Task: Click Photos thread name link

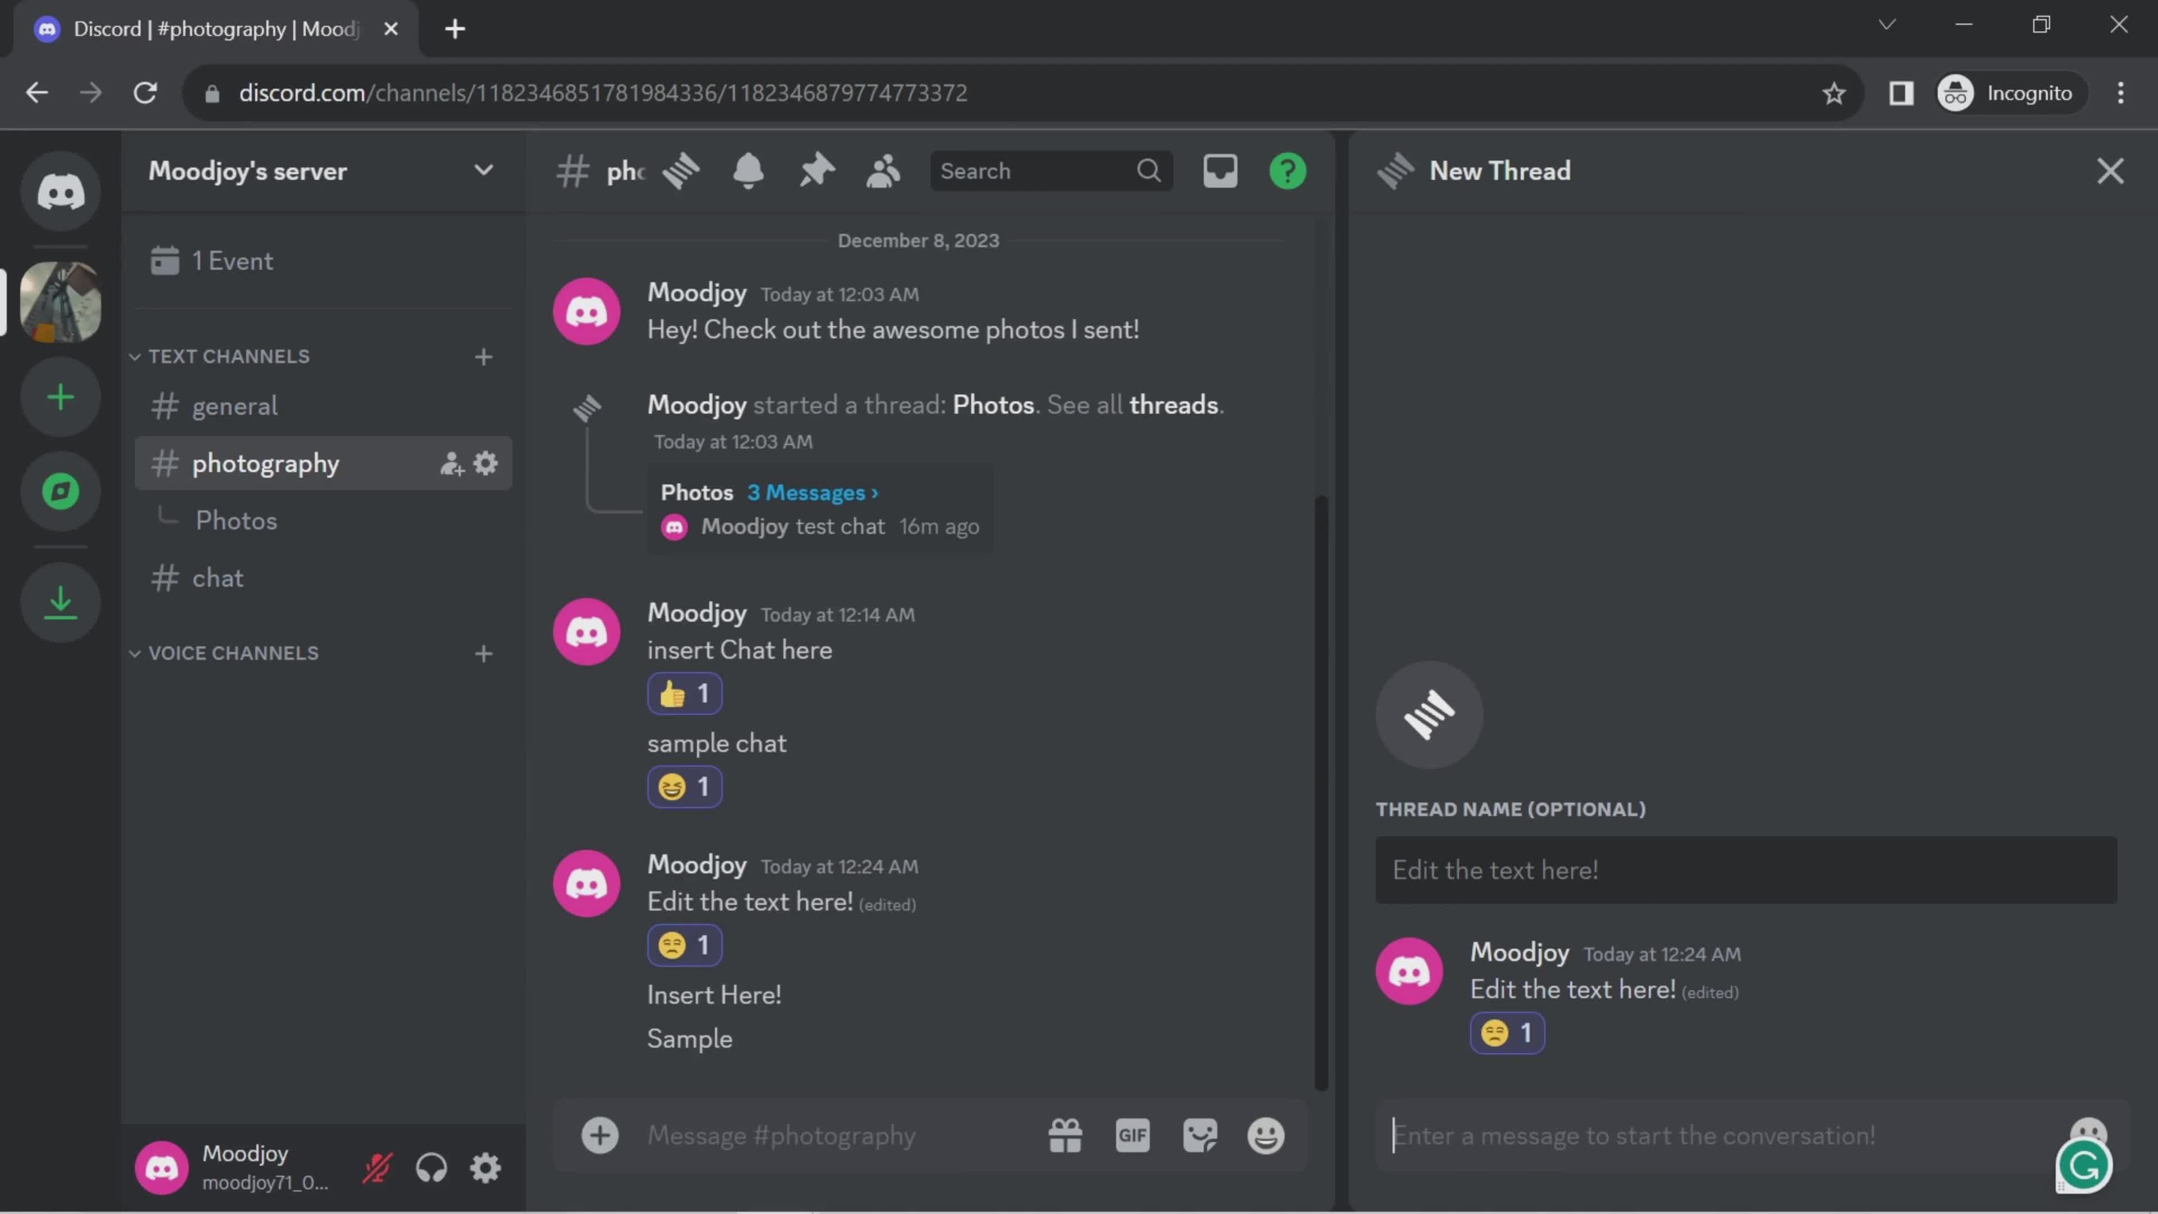Action: click(x=992, y=405)
